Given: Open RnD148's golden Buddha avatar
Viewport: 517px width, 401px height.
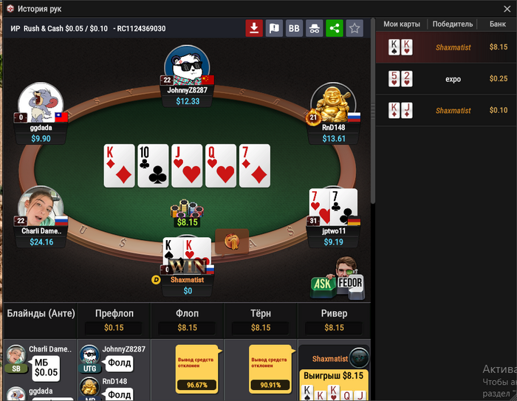Looking at the screenshot, I should [333, 103].
